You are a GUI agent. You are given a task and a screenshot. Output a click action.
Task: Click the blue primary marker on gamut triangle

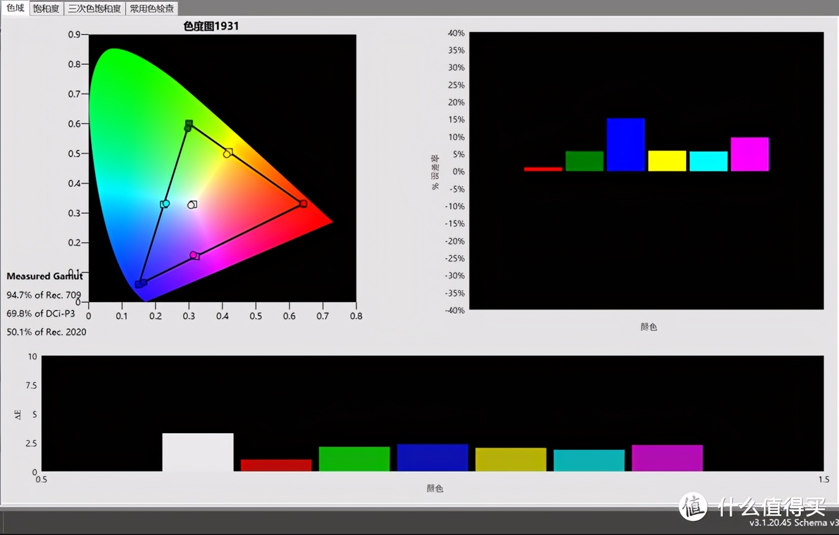[x=141, y=284]
